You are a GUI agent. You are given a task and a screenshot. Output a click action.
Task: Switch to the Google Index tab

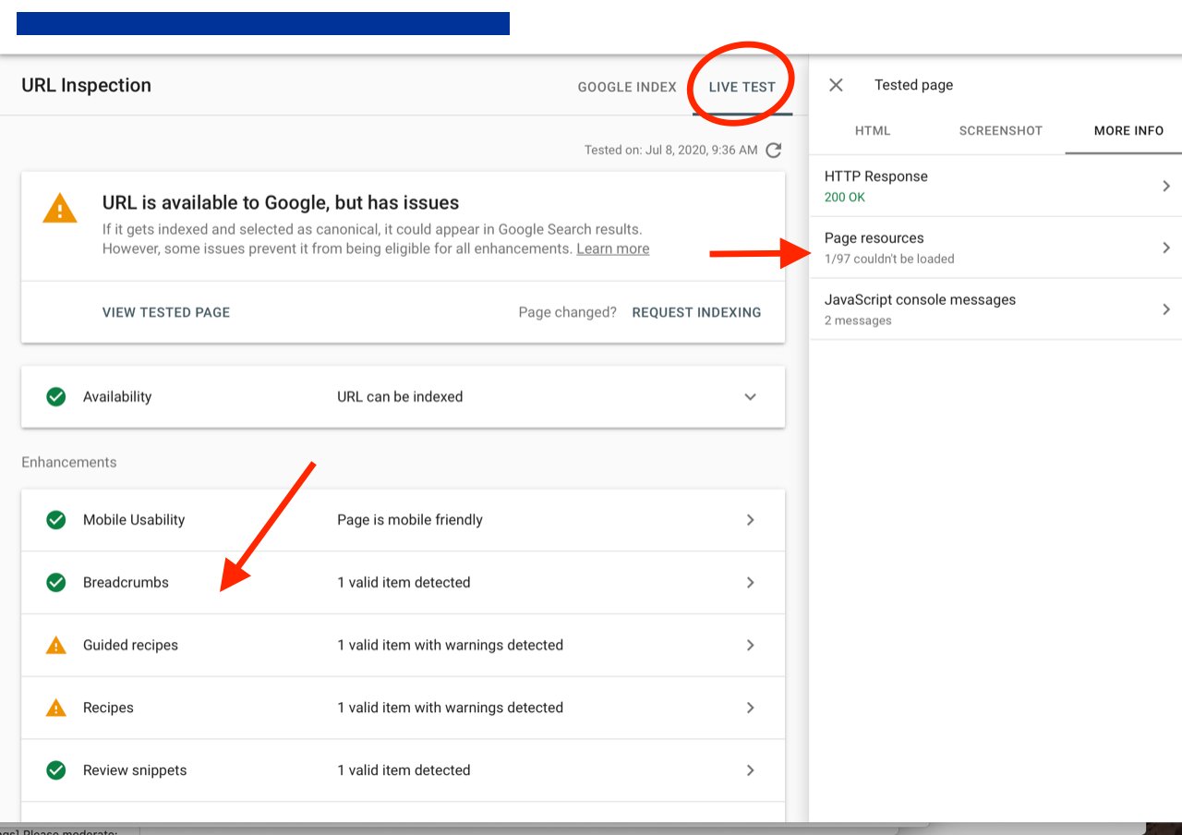[x=627, y=87]
